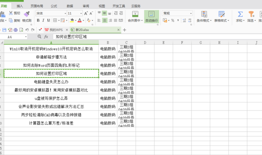
Task: Align text right
Action: pyautogui.click(x=110, y=20)
